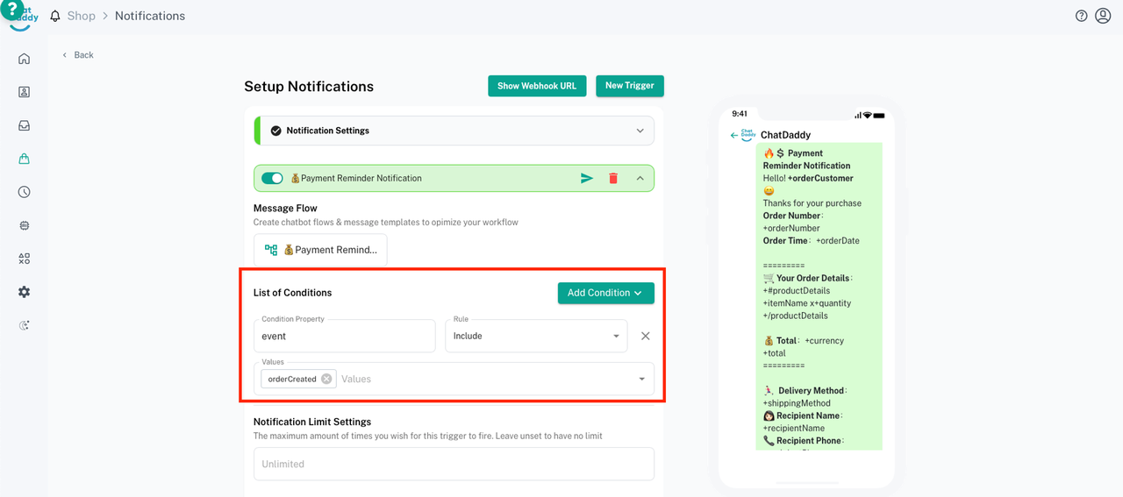Click the flow diagram icon on message flow card

point(271,250)
